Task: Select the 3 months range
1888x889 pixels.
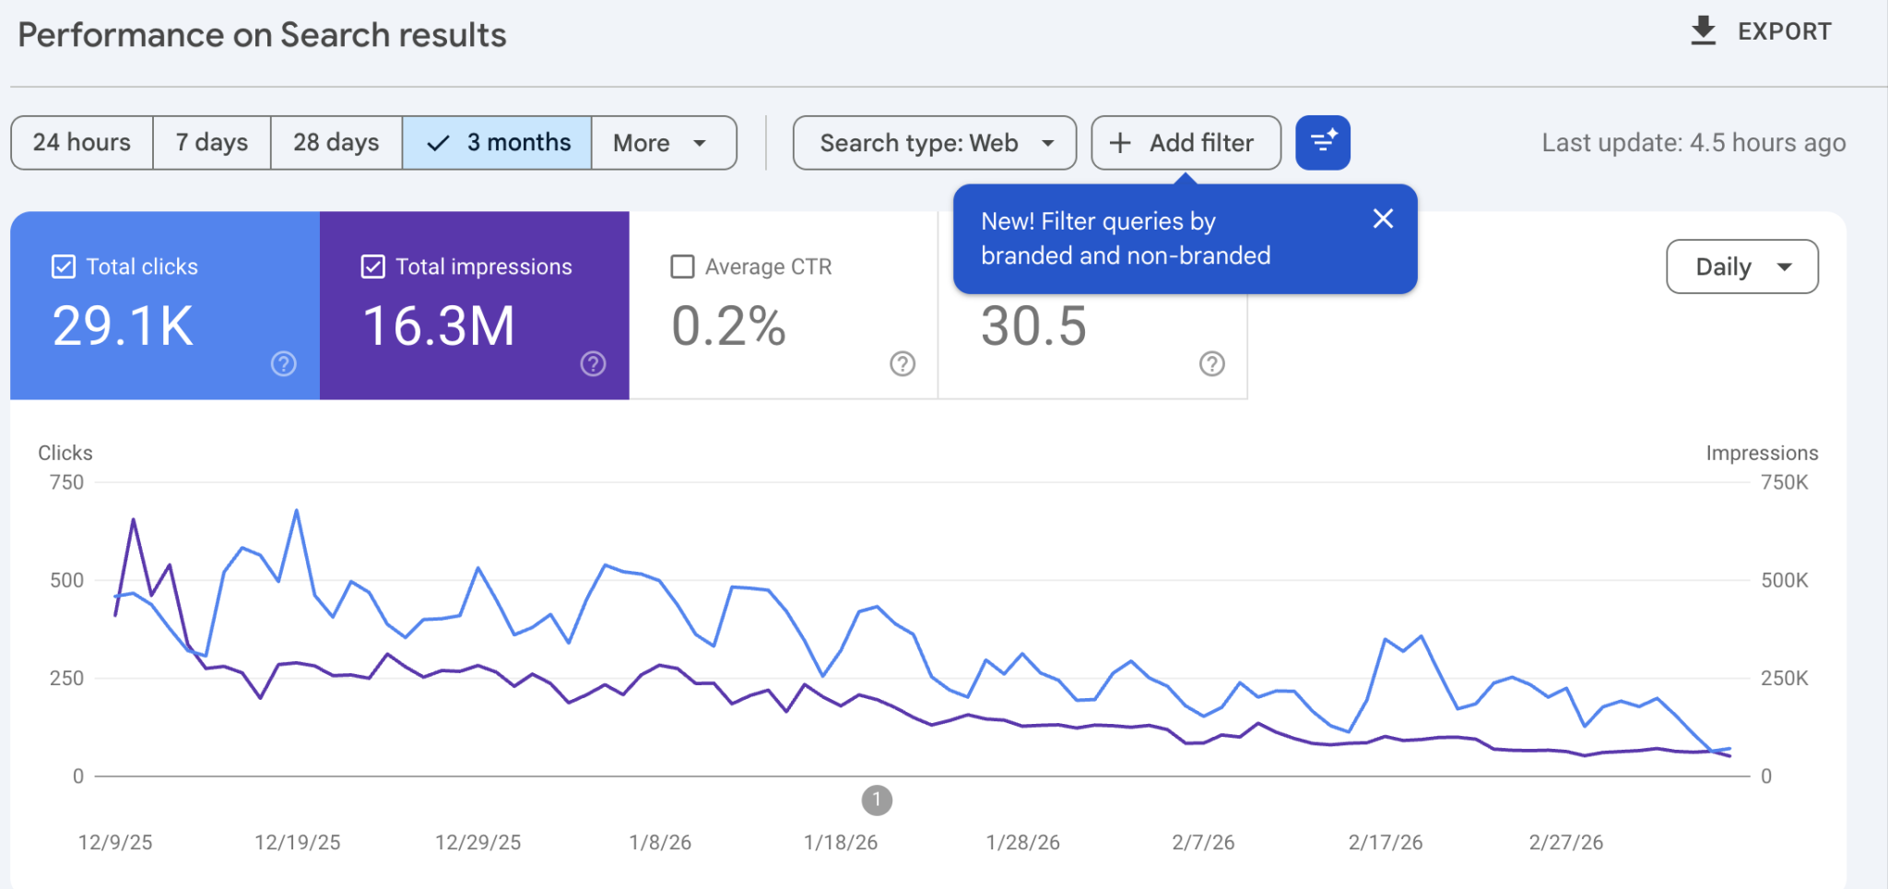Action: [497, 143]
